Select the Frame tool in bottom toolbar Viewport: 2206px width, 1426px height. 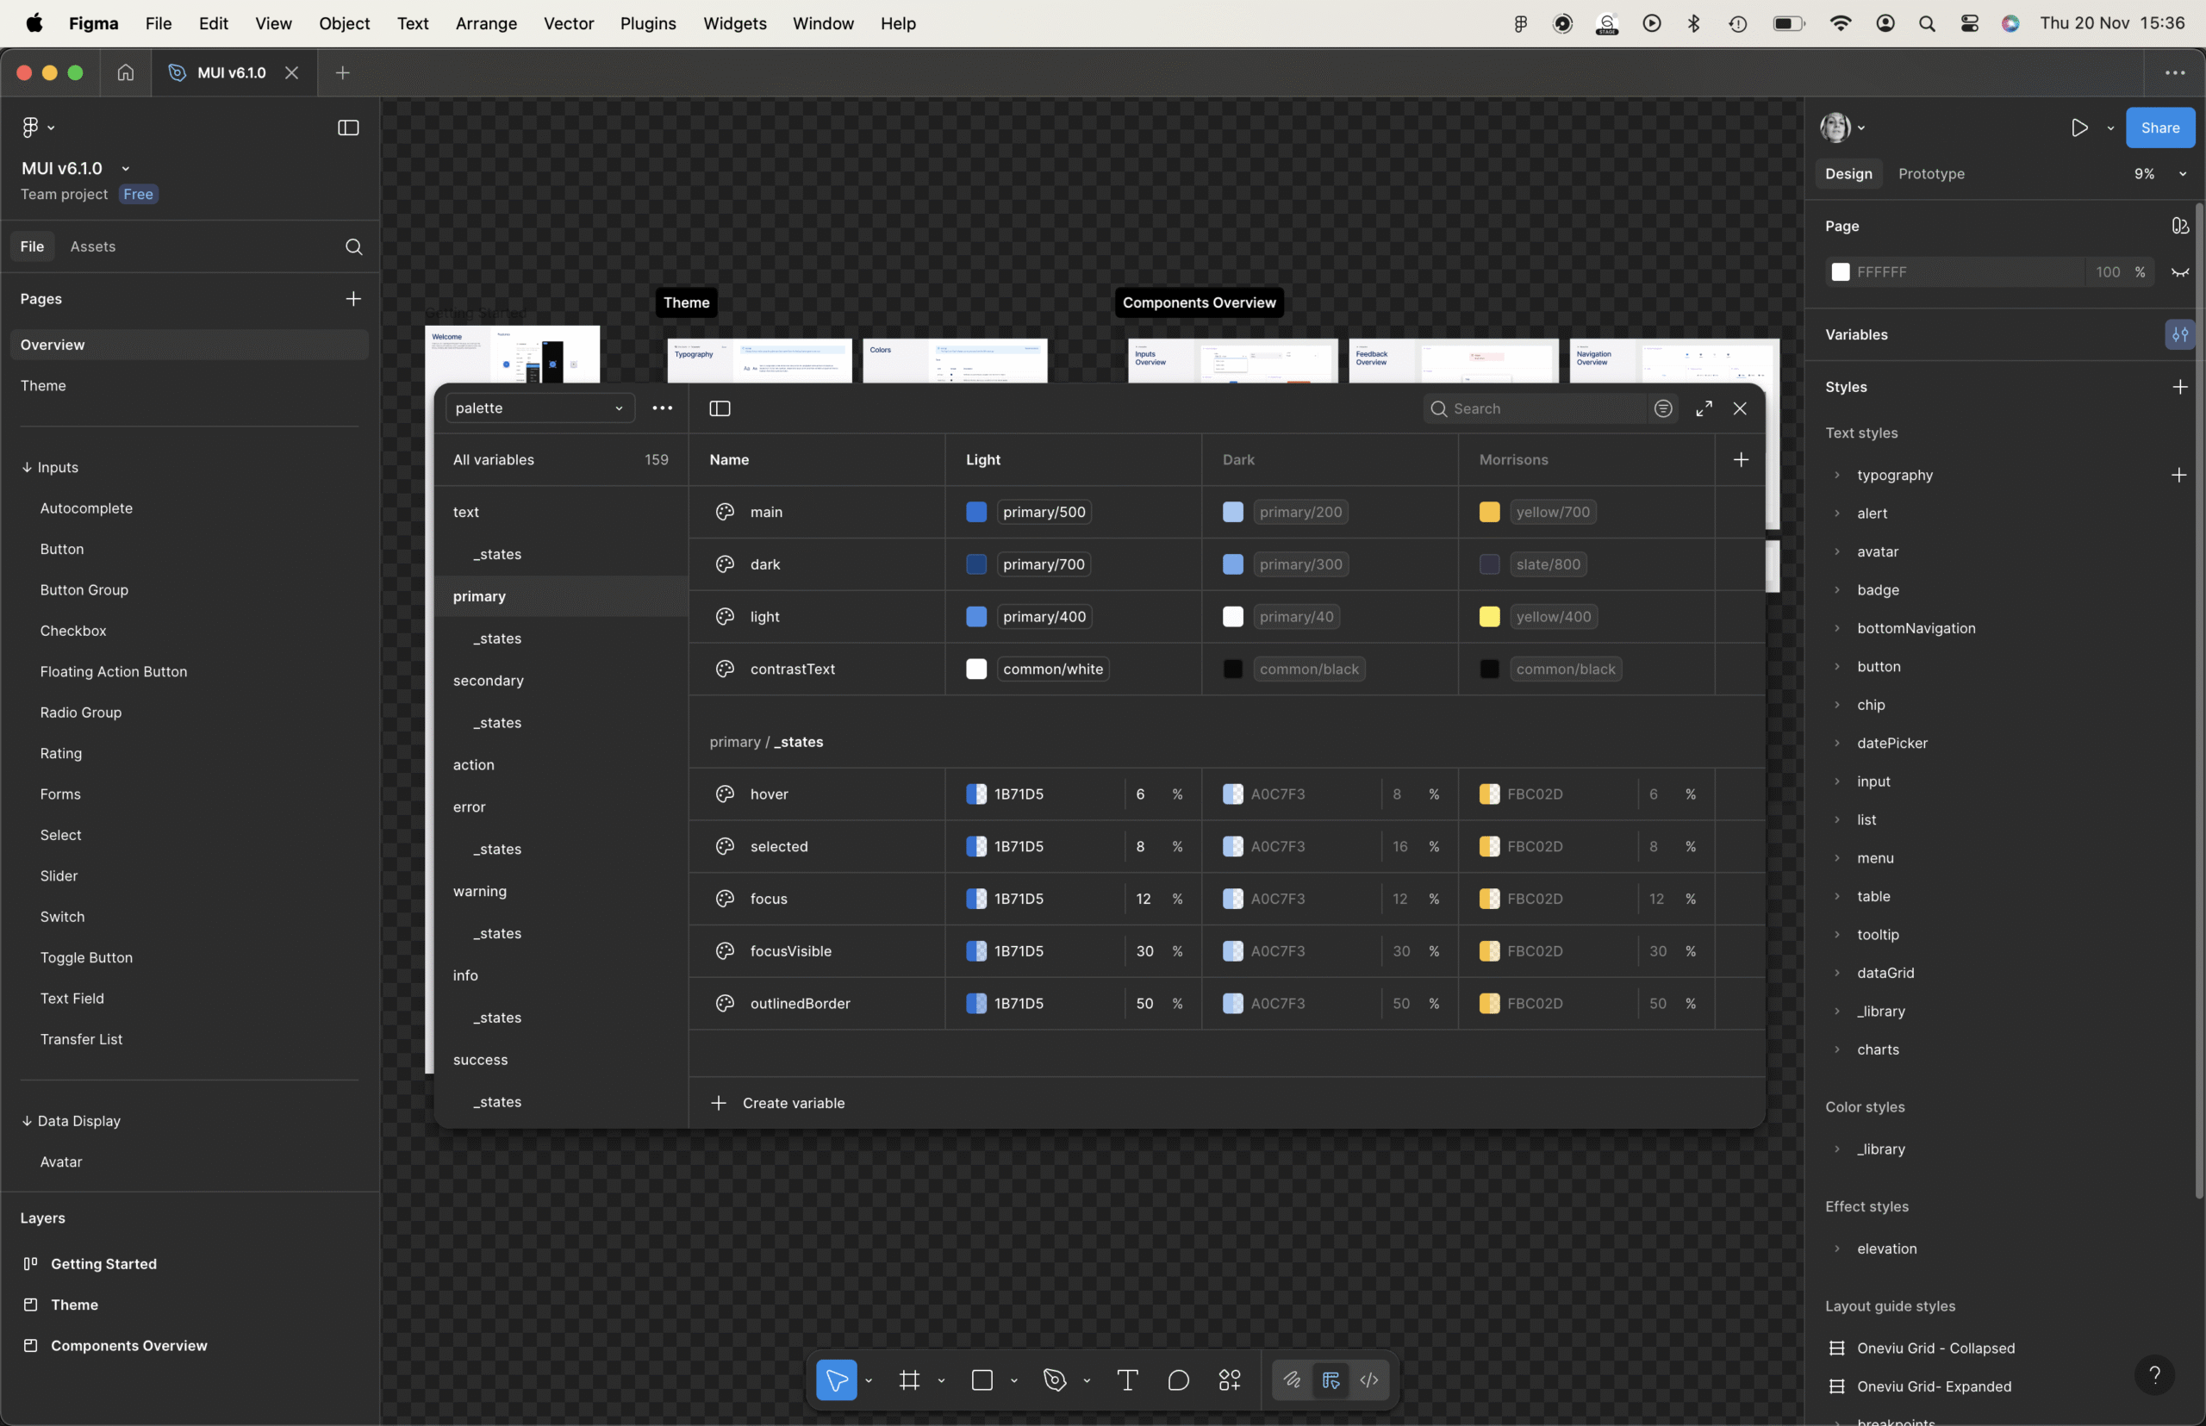(x=909, y=1379)
